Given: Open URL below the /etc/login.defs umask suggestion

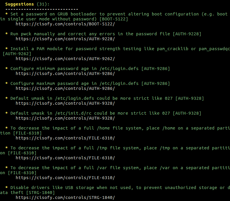Looking at the screenshot, I should [x=65, y=103].
